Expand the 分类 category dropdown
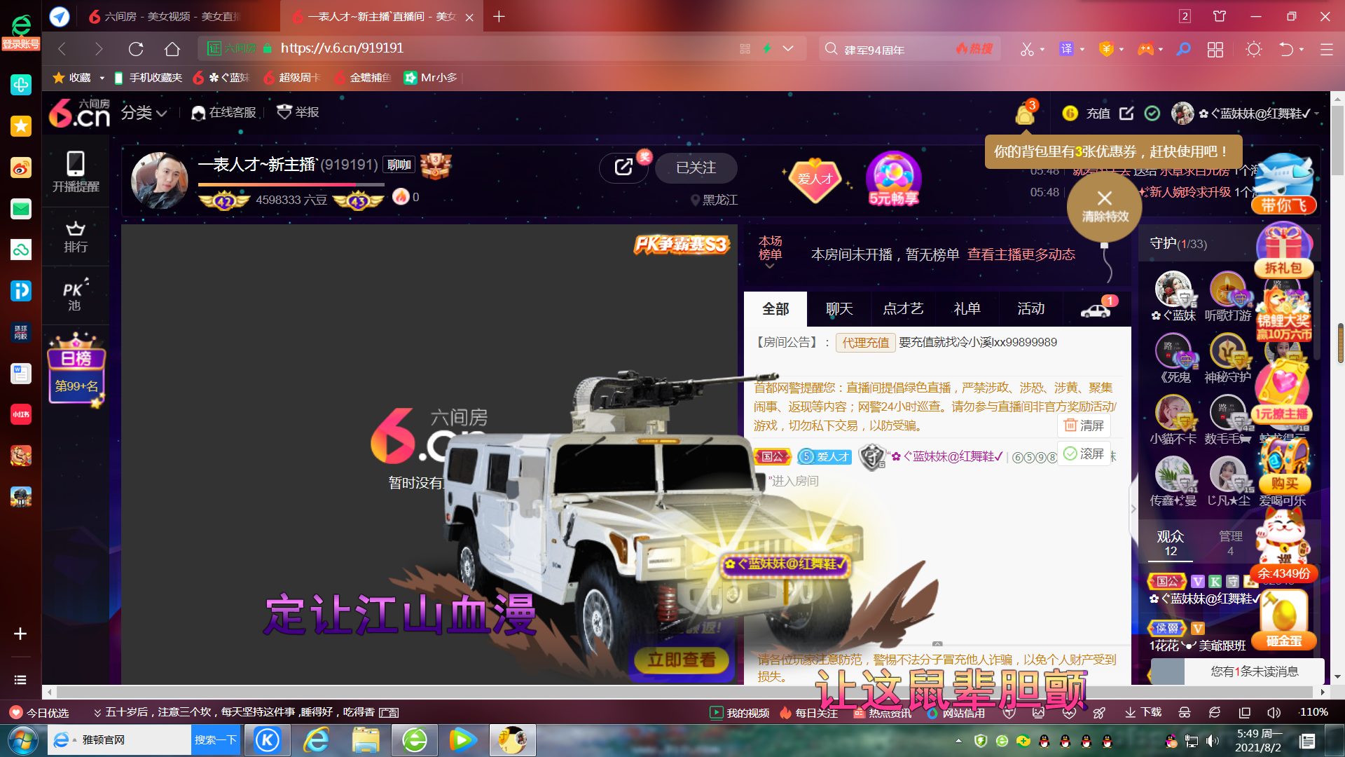This screenshot has width=1345, height=757. [x=144, y=113]
